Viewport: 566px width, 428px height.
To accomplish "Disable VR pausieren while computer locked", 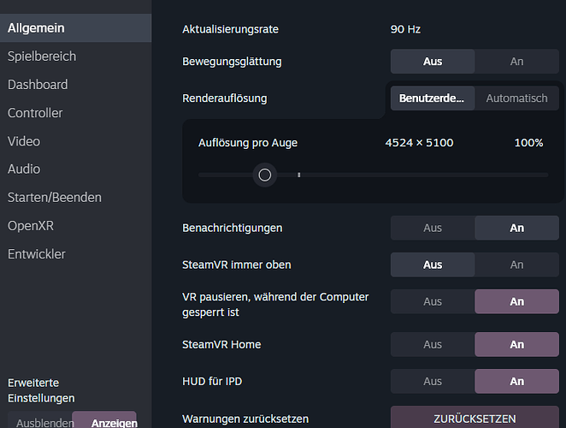I will (x=433, y=301).
